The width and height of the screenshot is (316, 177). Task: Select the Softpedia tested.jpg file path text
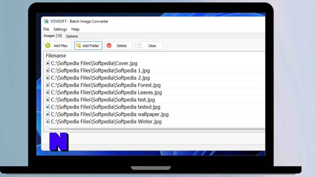coord(106,107)
